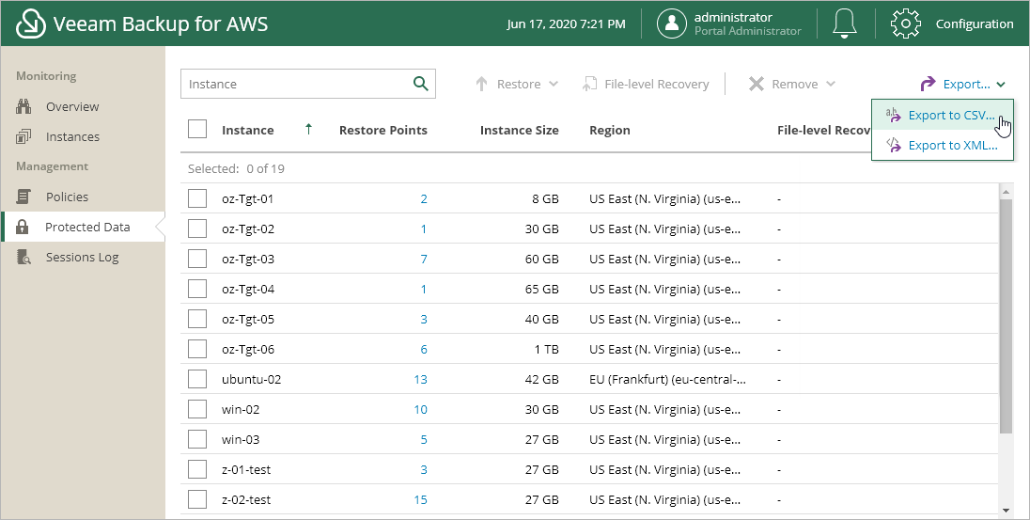Image resolution: width=1030 pixels, height=520 pixels.
Task: Sort by Instance Size column header
Action: pos(519,130)
